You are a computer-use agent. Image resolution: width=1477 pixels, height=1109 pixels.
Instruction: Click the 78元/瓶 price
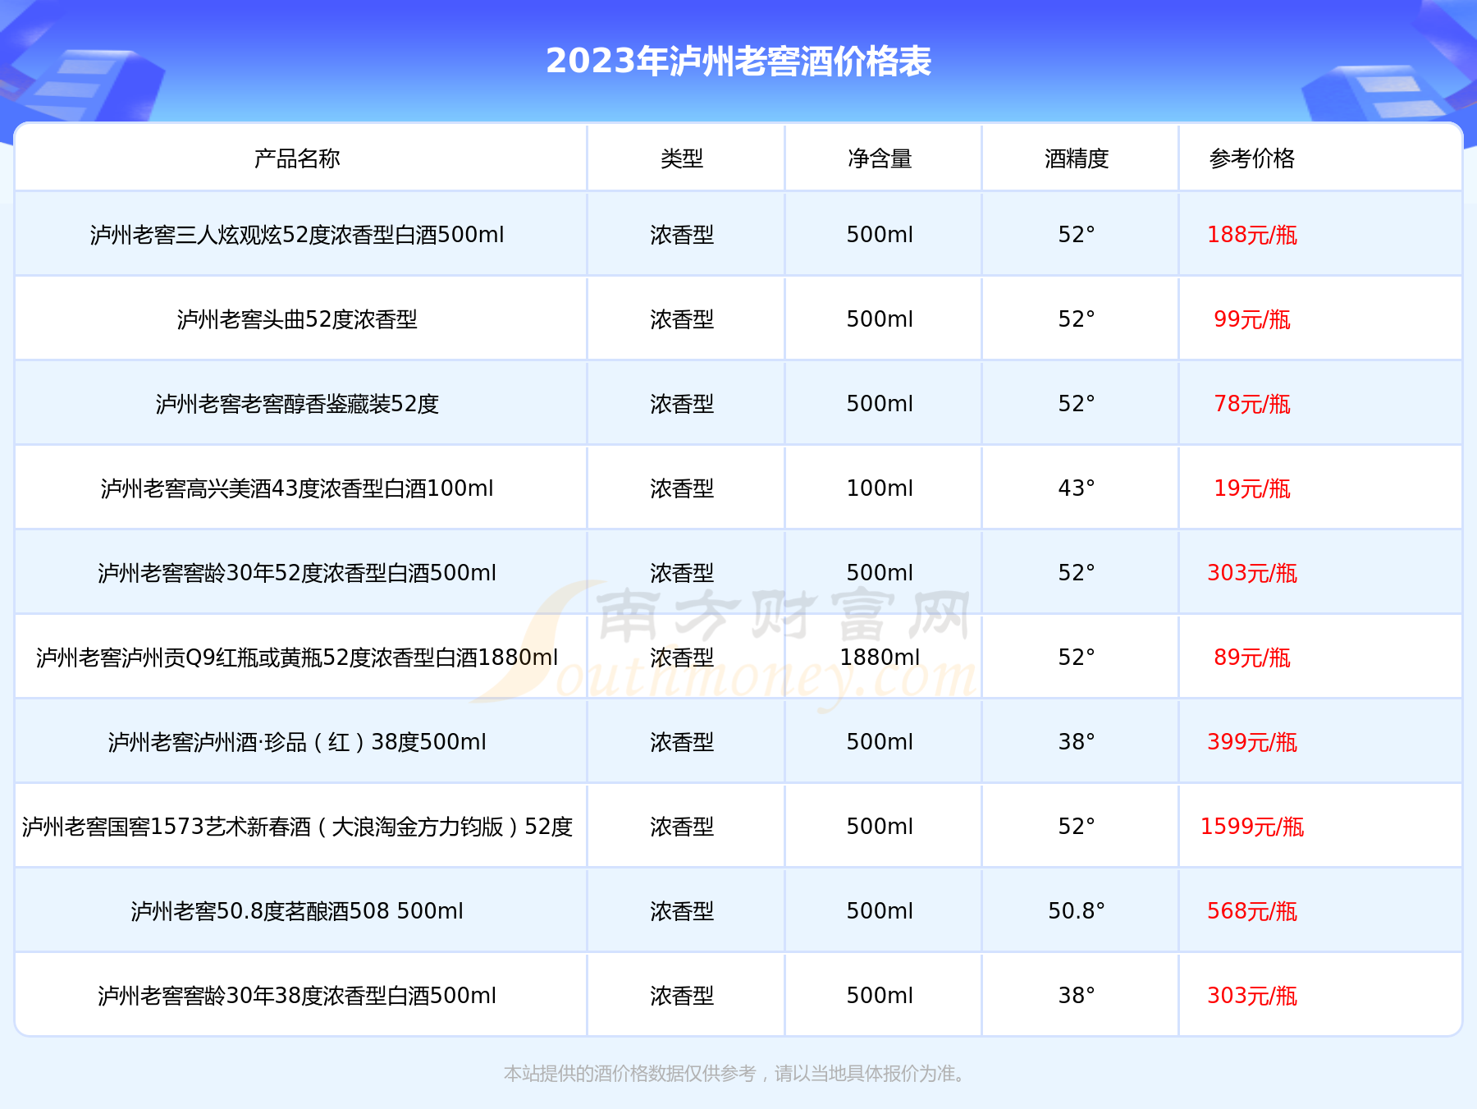[x=1252, y=404]
